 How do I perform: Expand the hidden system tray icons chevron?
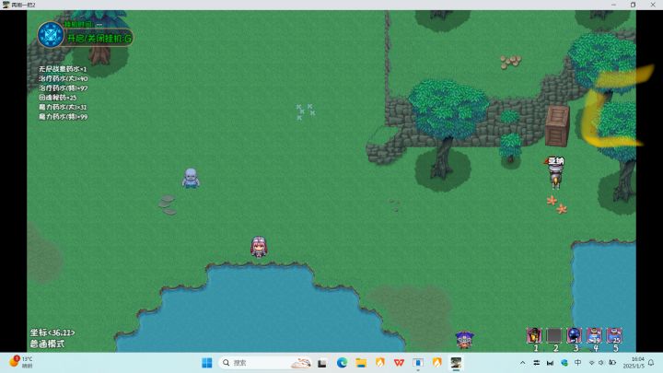pyautogui.click(x=523, y=363)
